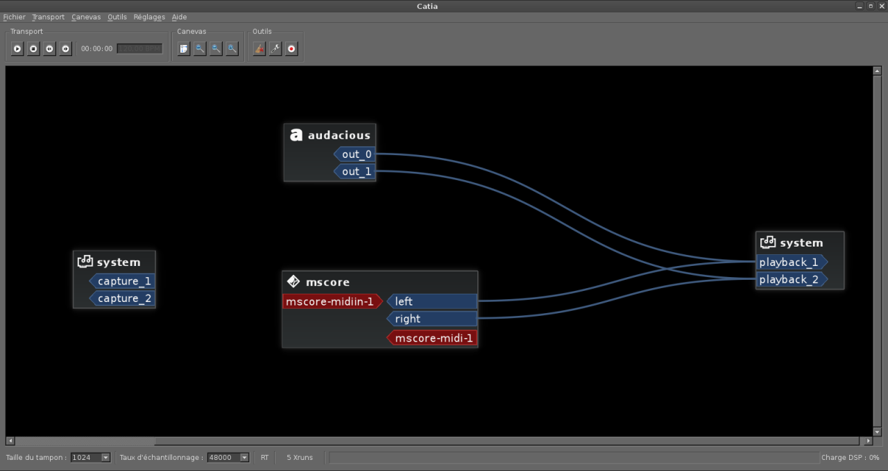Click horizontal scrollbar right arrow
This screenshot has height=471, width=888.
868,441
